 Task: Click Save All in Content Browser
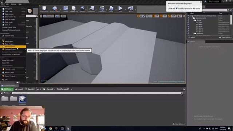[x=30, y=89]
